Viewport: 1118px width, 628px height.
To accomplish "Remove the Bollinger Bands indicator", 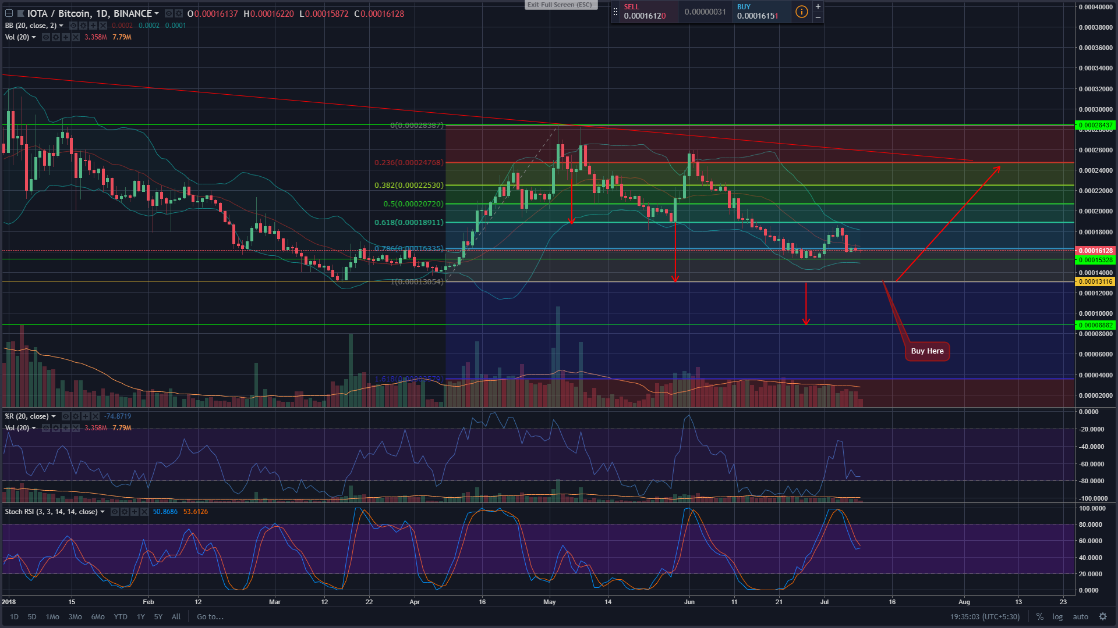I will [x=103, y=26].
